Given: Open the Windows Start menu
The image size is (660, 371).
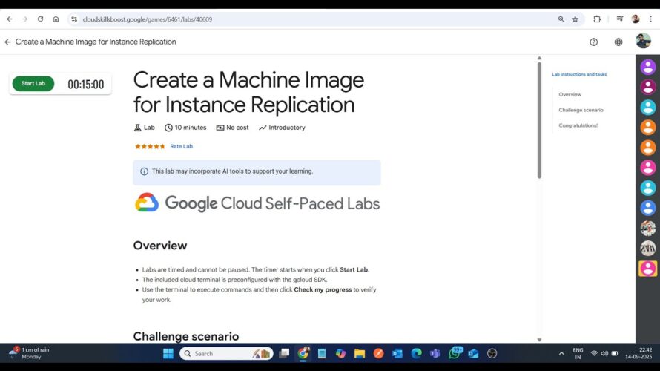Looking at the screenshot, I should coord(168,354).
